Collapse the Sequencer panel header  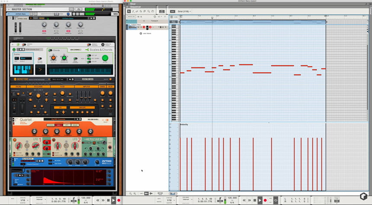click(128, 6)
